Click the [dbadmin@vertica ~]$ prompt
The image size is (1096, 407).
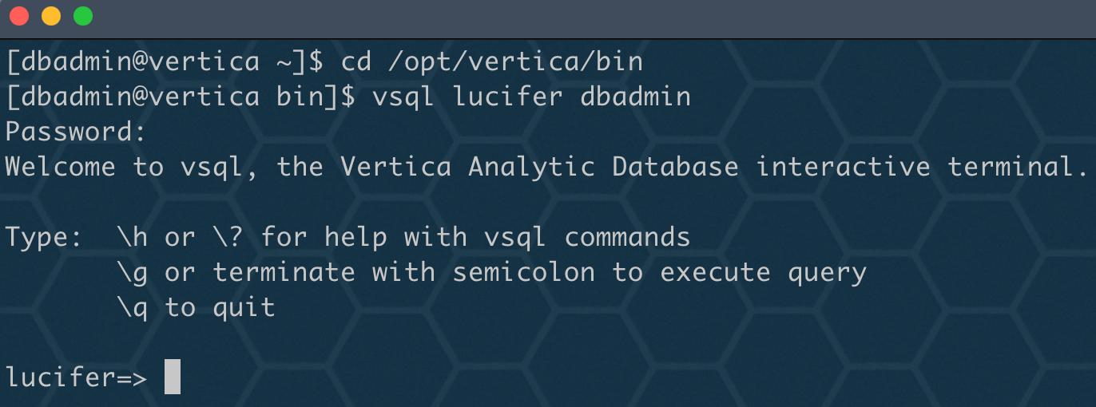[x=165, y=61]
